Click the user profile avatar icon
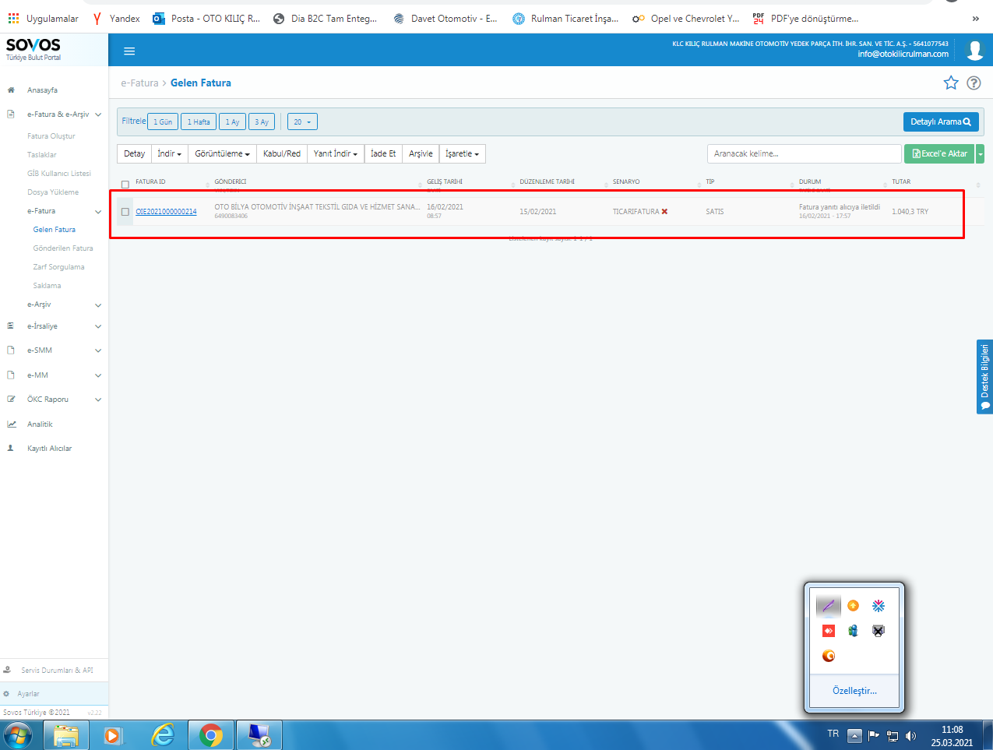The width and height of the screenshot is (993, 750). tap(974, 50)
